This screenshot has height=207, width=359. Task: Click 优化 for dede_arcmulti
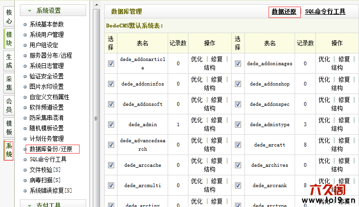click(x=197, y=181)
